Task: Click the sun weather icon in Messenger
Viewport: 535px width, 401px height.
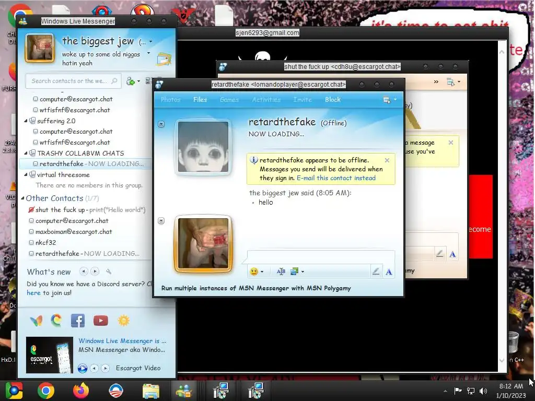Action: [123, 321]
